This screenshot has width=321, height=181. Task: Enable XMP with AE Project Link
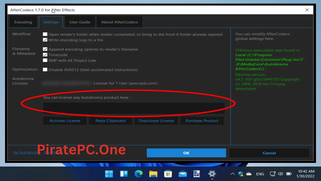click(x=45, y=60)
